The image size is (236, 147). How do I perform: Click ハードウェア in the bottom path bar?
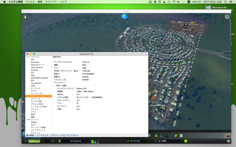click(42, 135)
